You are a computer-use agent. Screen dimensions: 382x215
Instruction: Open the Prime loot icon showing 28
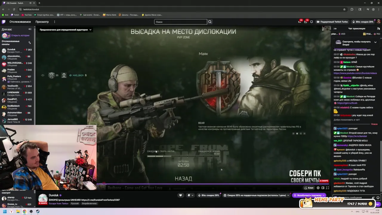(x=300, y=21)
